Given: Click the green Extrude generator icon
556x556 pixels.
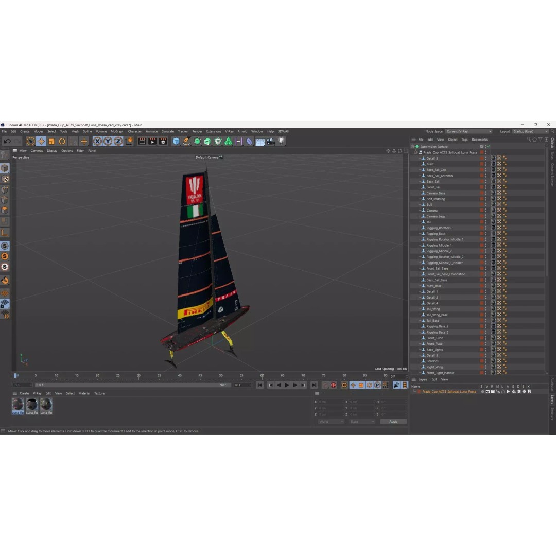Looking at the screenshot, I should [x=207, y=142].
